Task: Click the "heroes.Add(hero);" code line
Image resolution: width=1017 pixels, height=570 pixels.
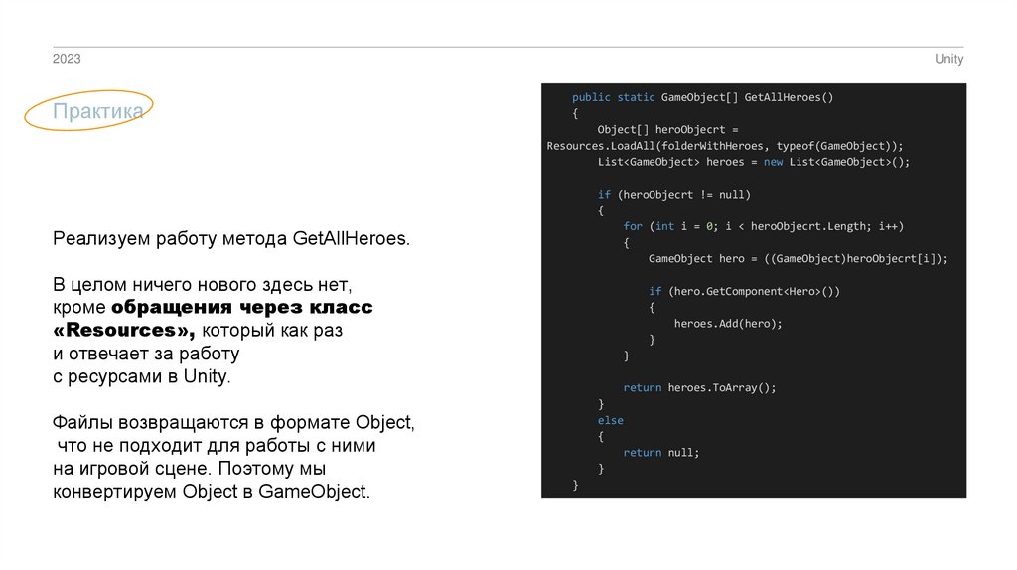Action: click(x=728, y=323)
